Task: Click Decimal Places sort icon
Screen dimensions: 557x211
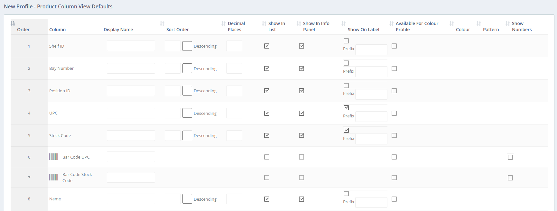Action: click(224, 23)
